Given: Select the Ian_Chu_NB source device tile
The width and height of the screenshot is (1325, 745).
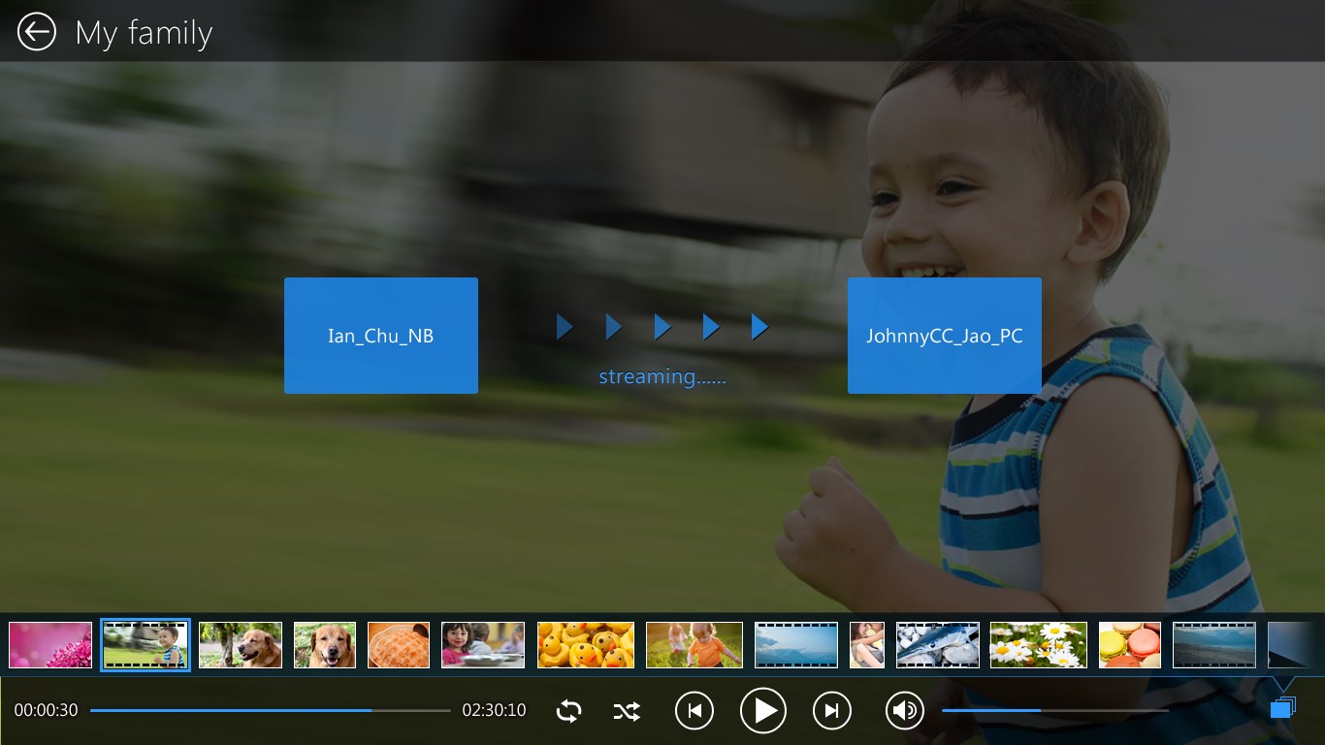Looking at the screenshot, I should coord(381,336).
